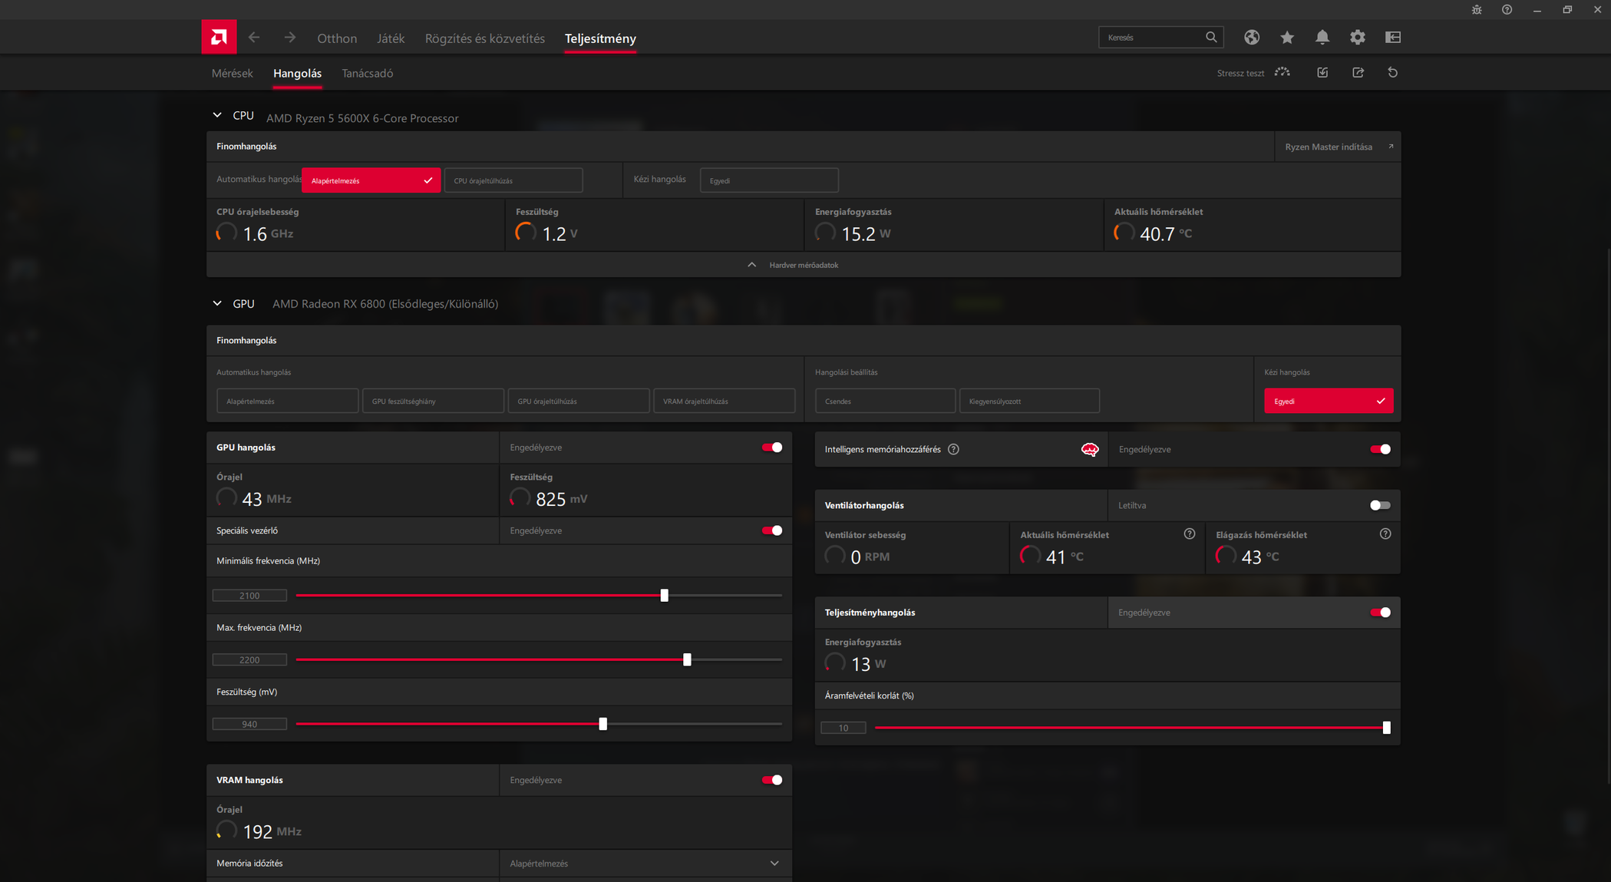1611x882 pixels.
Task: Toggle the VRAM hangolás switch
Action: [x=772, y=780]
